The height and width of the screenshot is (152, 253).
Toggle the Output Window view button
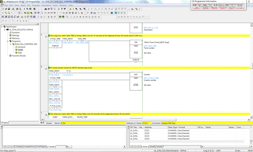coord(6,17)
